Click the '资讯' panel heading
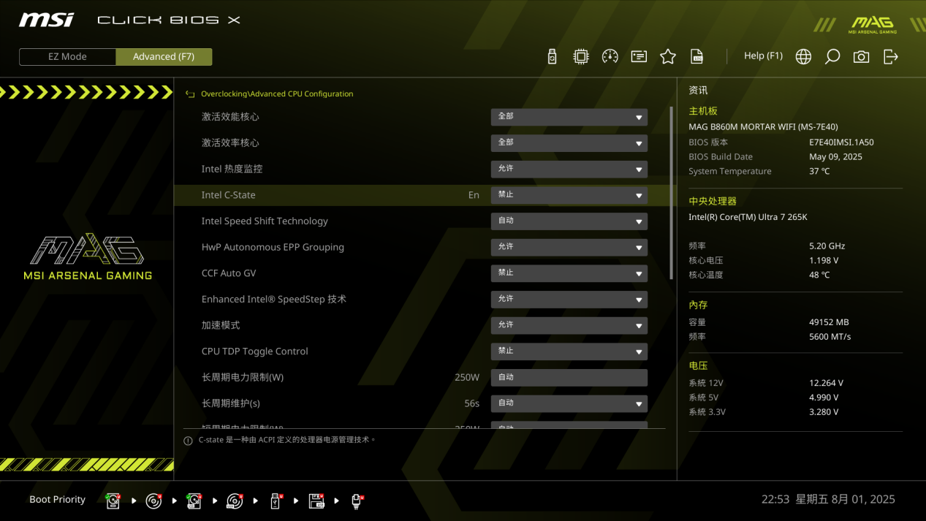The image size is (926, 521). pos(698,91)
